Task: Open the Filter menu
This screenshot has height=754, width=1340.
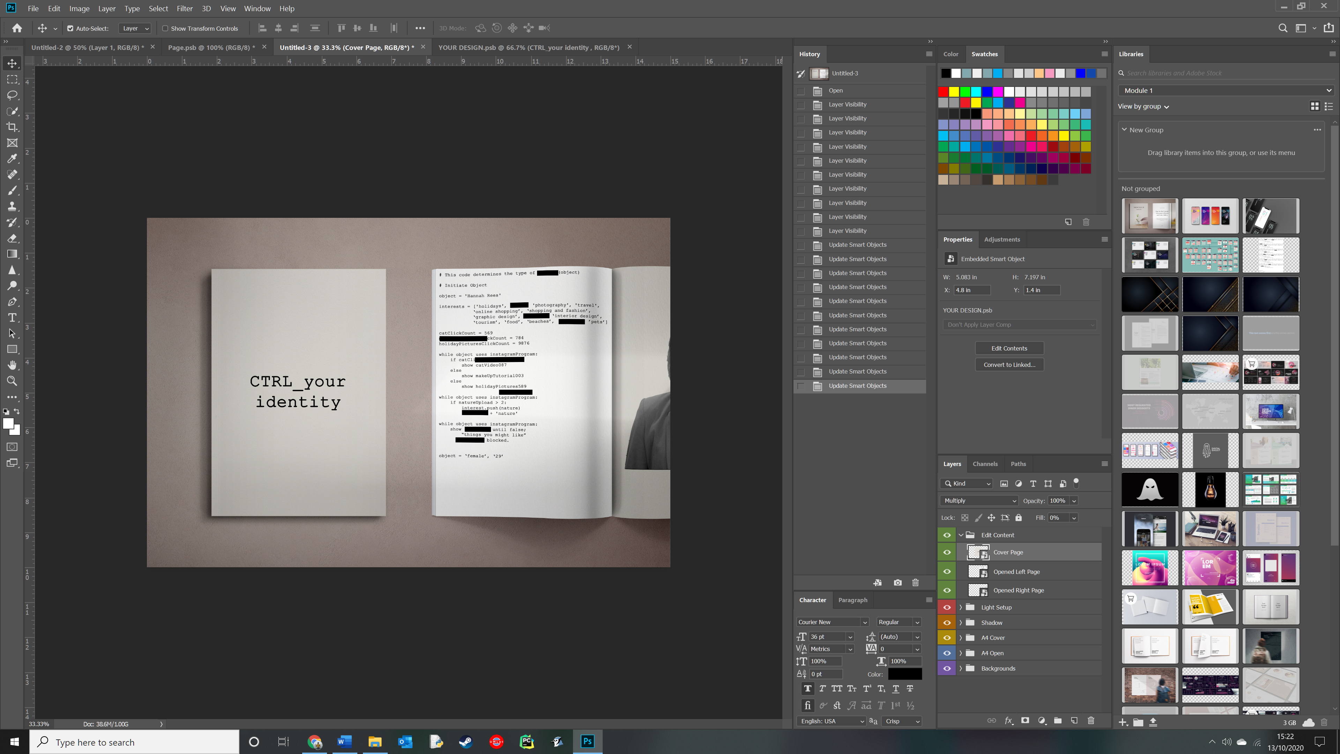Action: tap(184, 8)
